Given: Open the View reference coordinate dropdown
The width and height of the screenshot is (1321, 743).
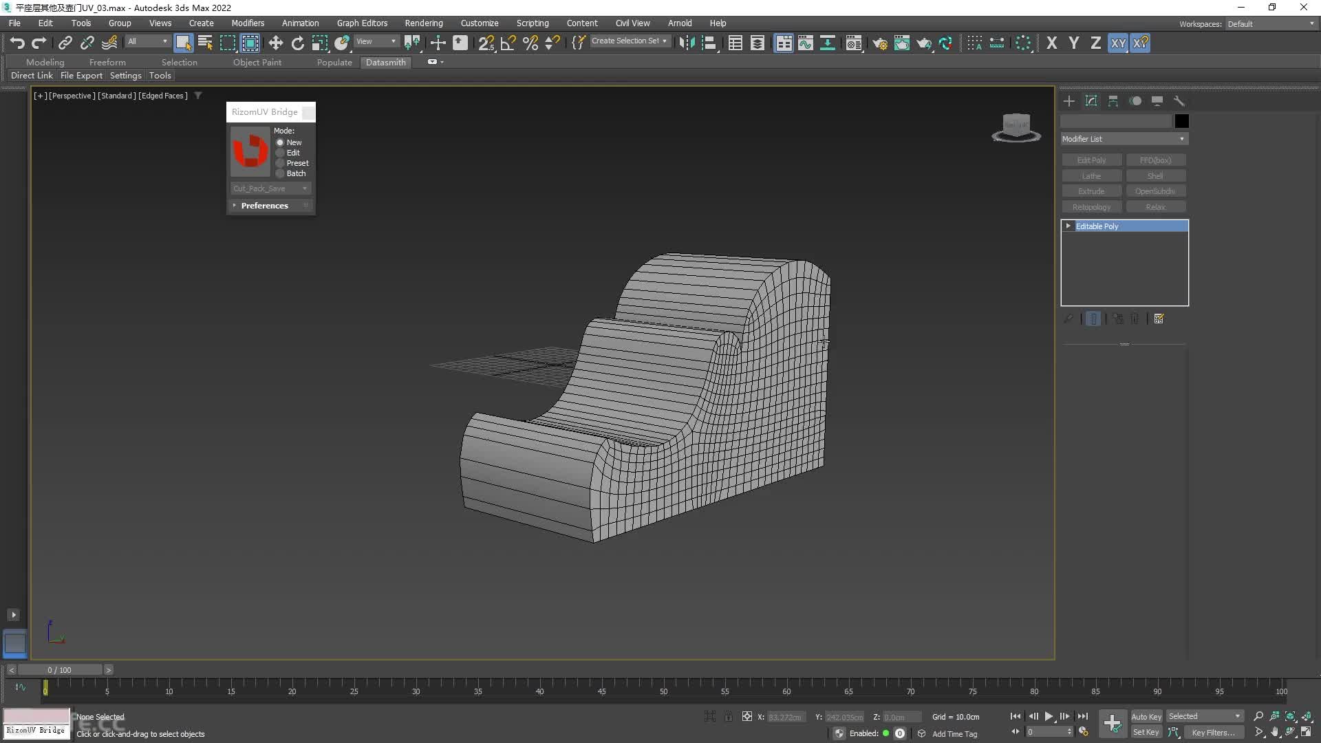Looking at the screenshot, I should [376, 41].
